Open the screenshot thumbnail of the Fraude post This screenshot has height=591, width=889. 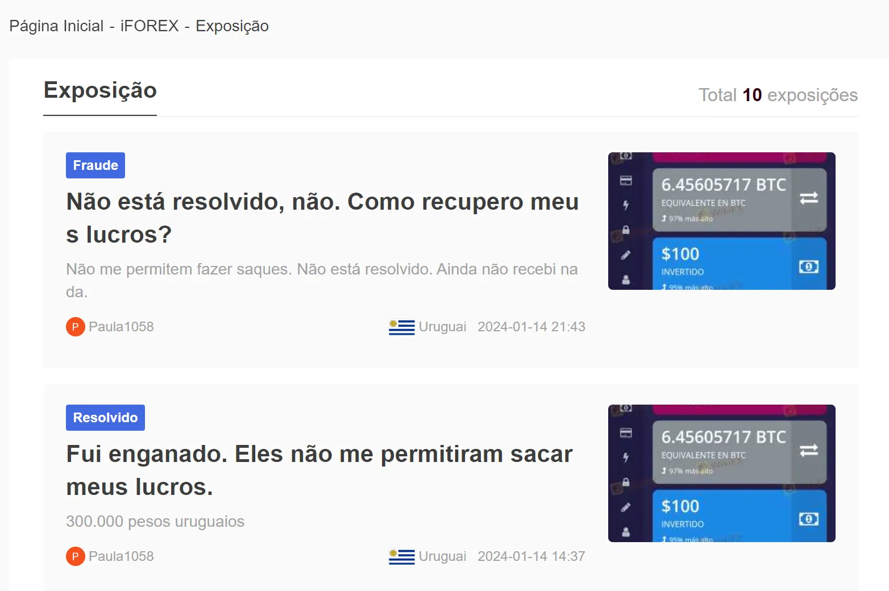point(722,221)
